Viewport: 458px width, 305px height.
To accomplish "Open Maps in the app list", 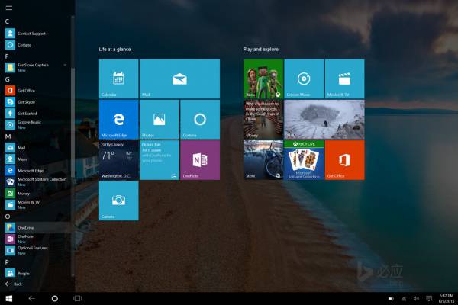I will click(37, 159).
